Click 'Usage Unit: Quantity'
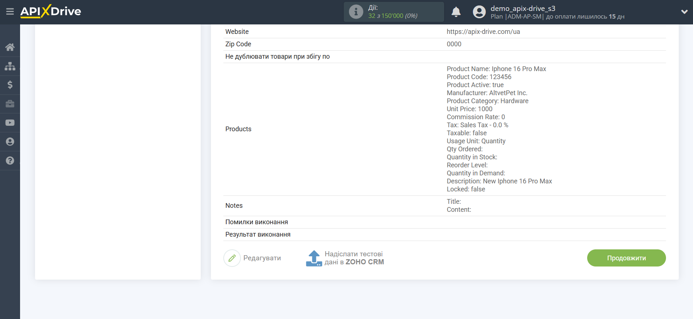Screen dimensions: 693x319 pyautogui.click(x=476, y=141)
